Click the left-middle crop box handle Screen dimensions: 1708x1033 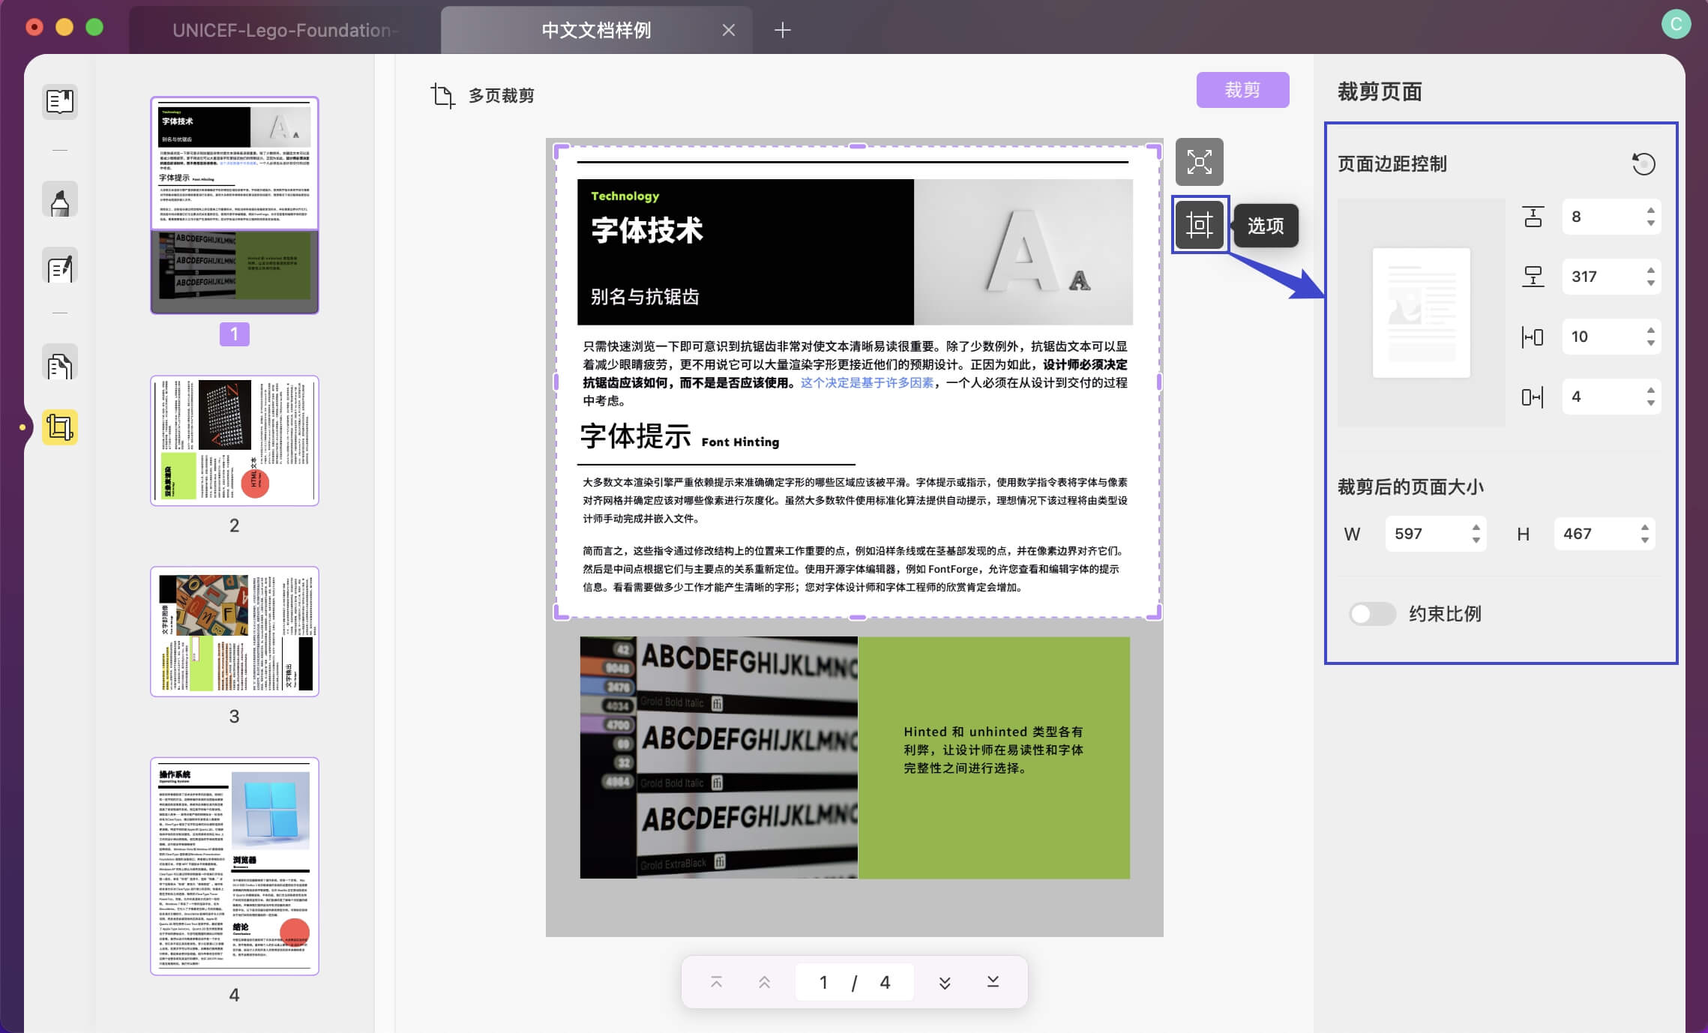(556, 382)
